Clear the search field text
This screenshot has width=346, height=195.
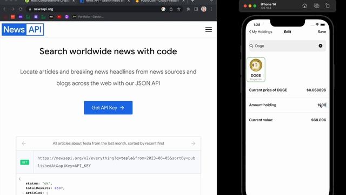pyautogui.click(x=321, y=45)
